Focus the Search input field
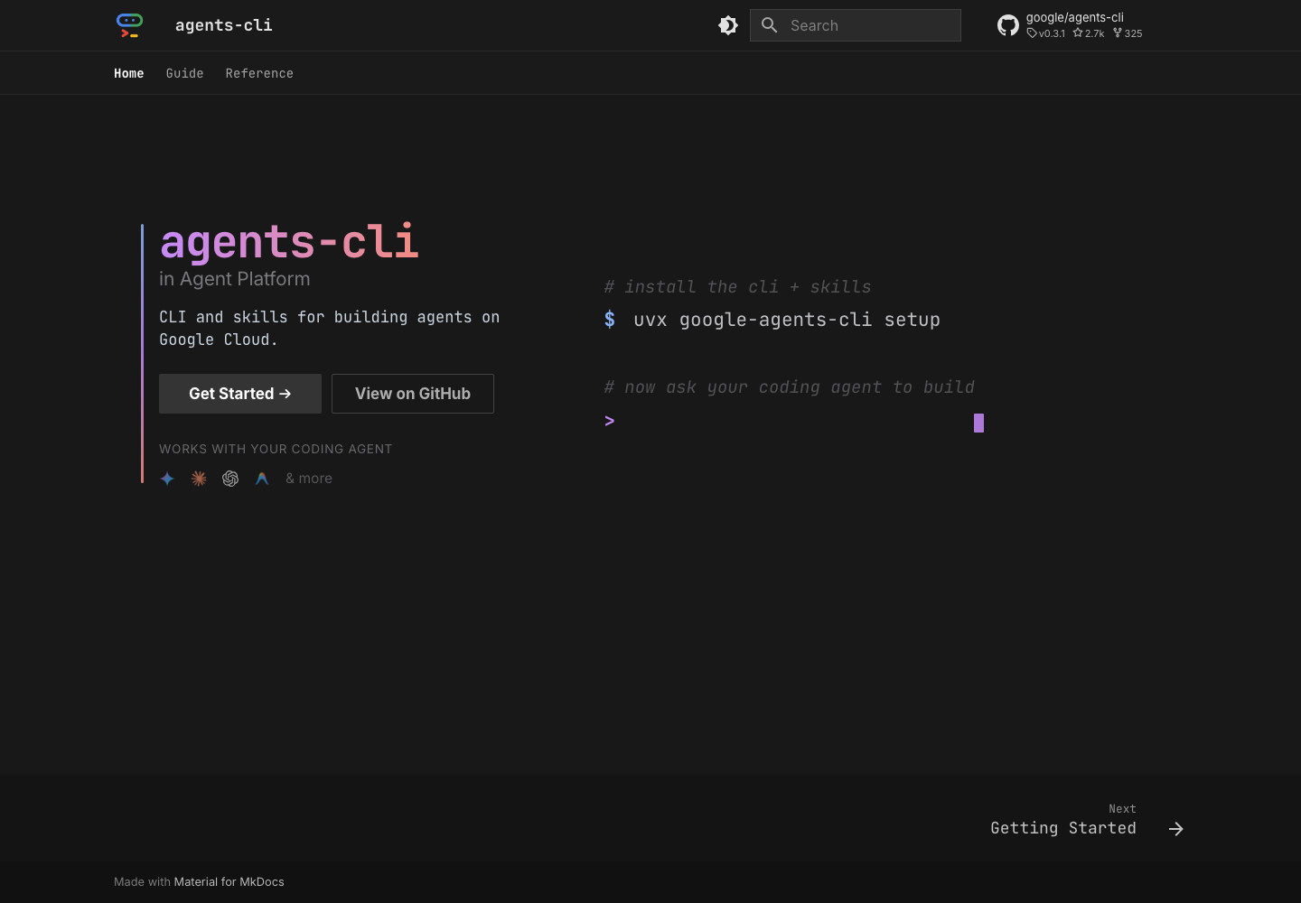1301x903 pixels. [x=856, y=25]
